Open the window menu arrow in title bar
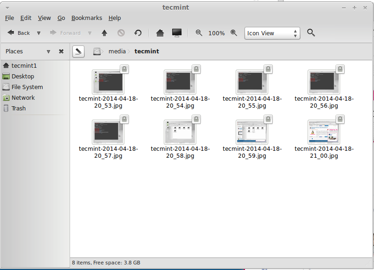Viewport: 374px width, 270px height. tap(7, 8)
